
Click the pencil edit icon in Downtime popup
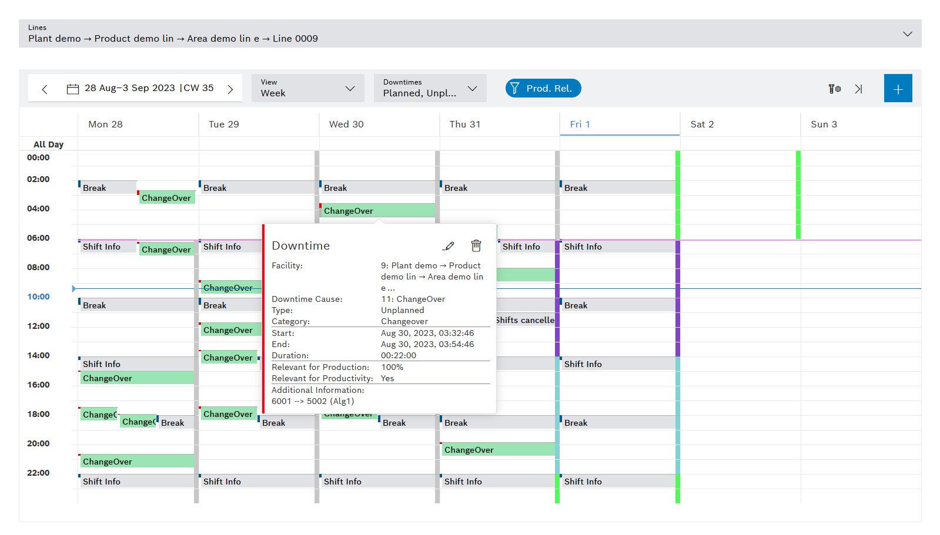point(449,246)
